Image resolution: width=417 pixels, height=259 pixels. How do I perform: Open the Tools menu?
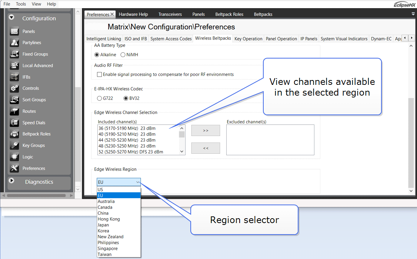[21, 4]
